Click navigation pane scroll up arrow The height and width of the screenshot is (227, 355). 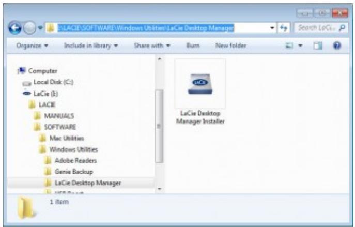pos(159,59)
